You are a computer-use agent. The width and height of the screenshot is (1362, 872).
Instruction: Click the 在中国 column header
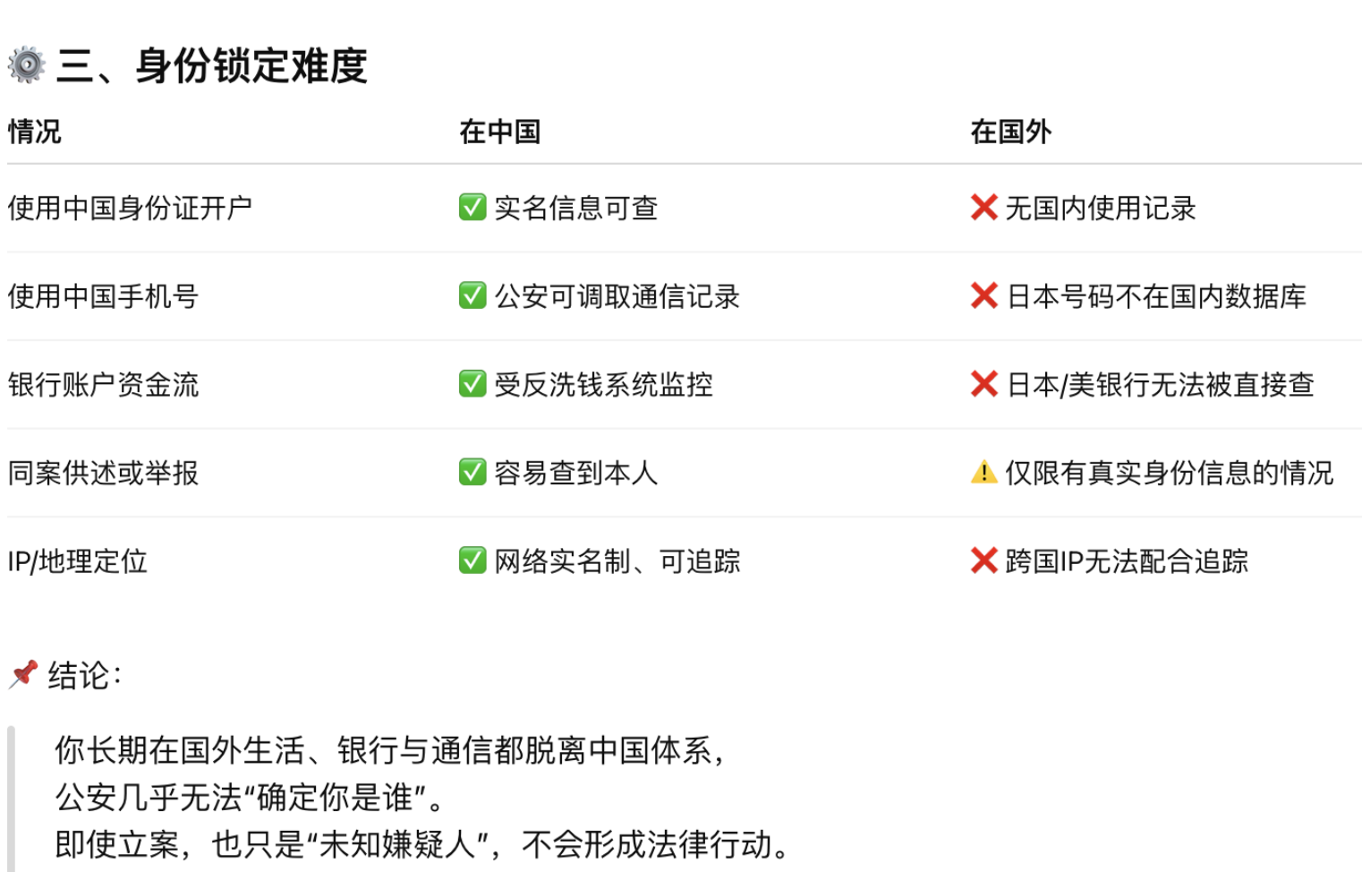(x=499, y=132)
